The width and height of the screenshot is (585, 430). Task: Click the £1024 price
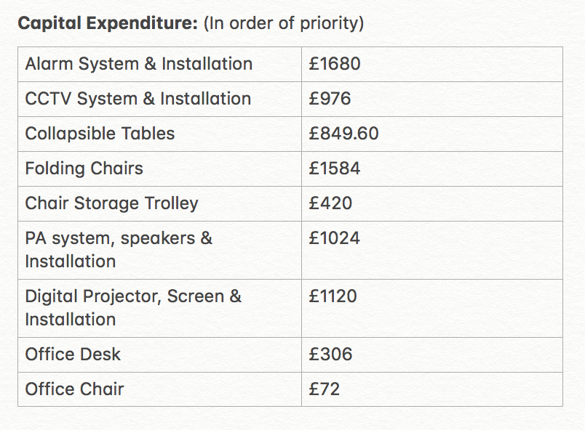click(x=334, y=238)
